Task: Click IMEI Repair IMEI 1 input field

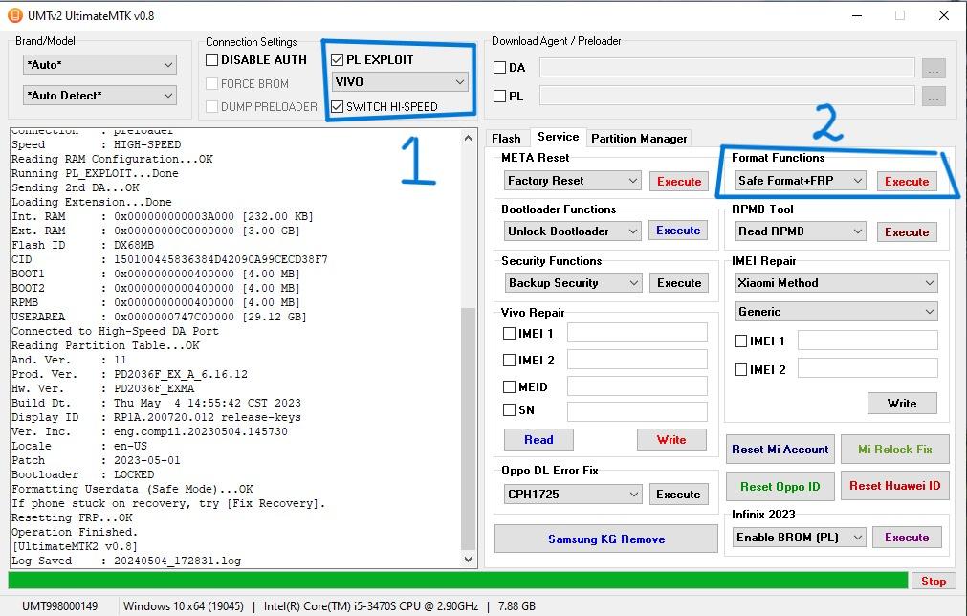Action: [x=868, y=341]
